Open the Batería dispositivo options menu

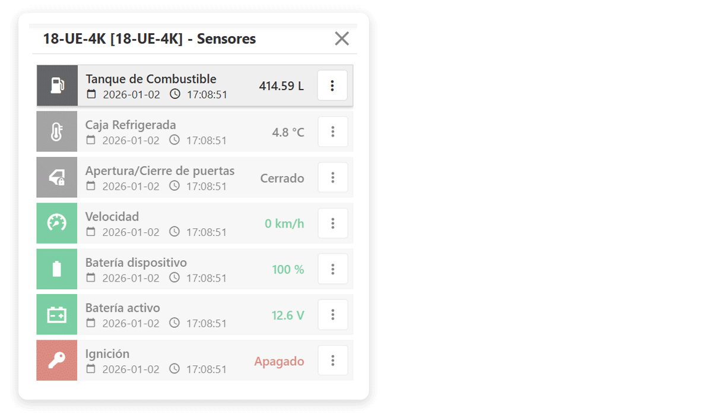click(x=333, y=269)
